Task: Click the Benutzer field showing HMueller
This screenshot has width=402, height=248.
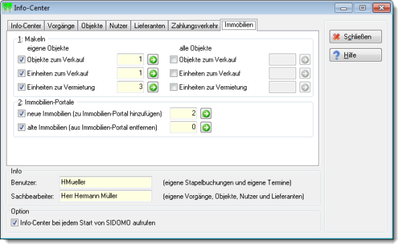Action: tap(105, 182)
